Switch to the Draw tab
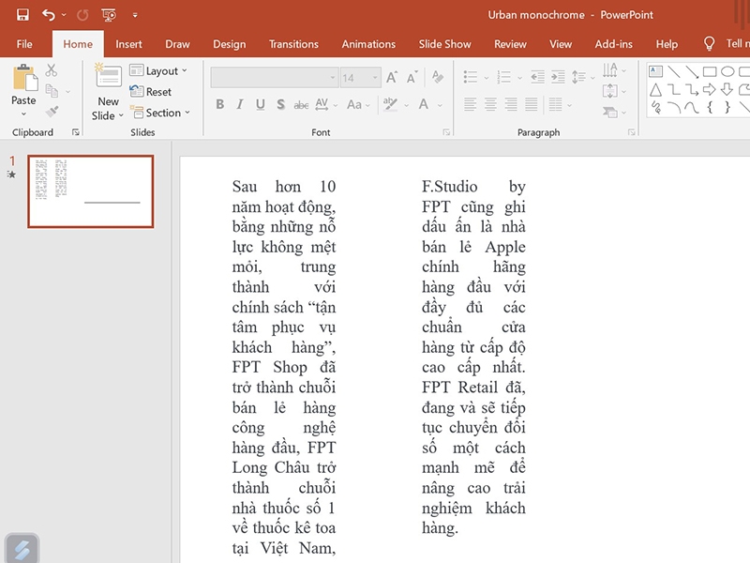The height and width of the screenshot is (563, 750). (x=177, y=44)
